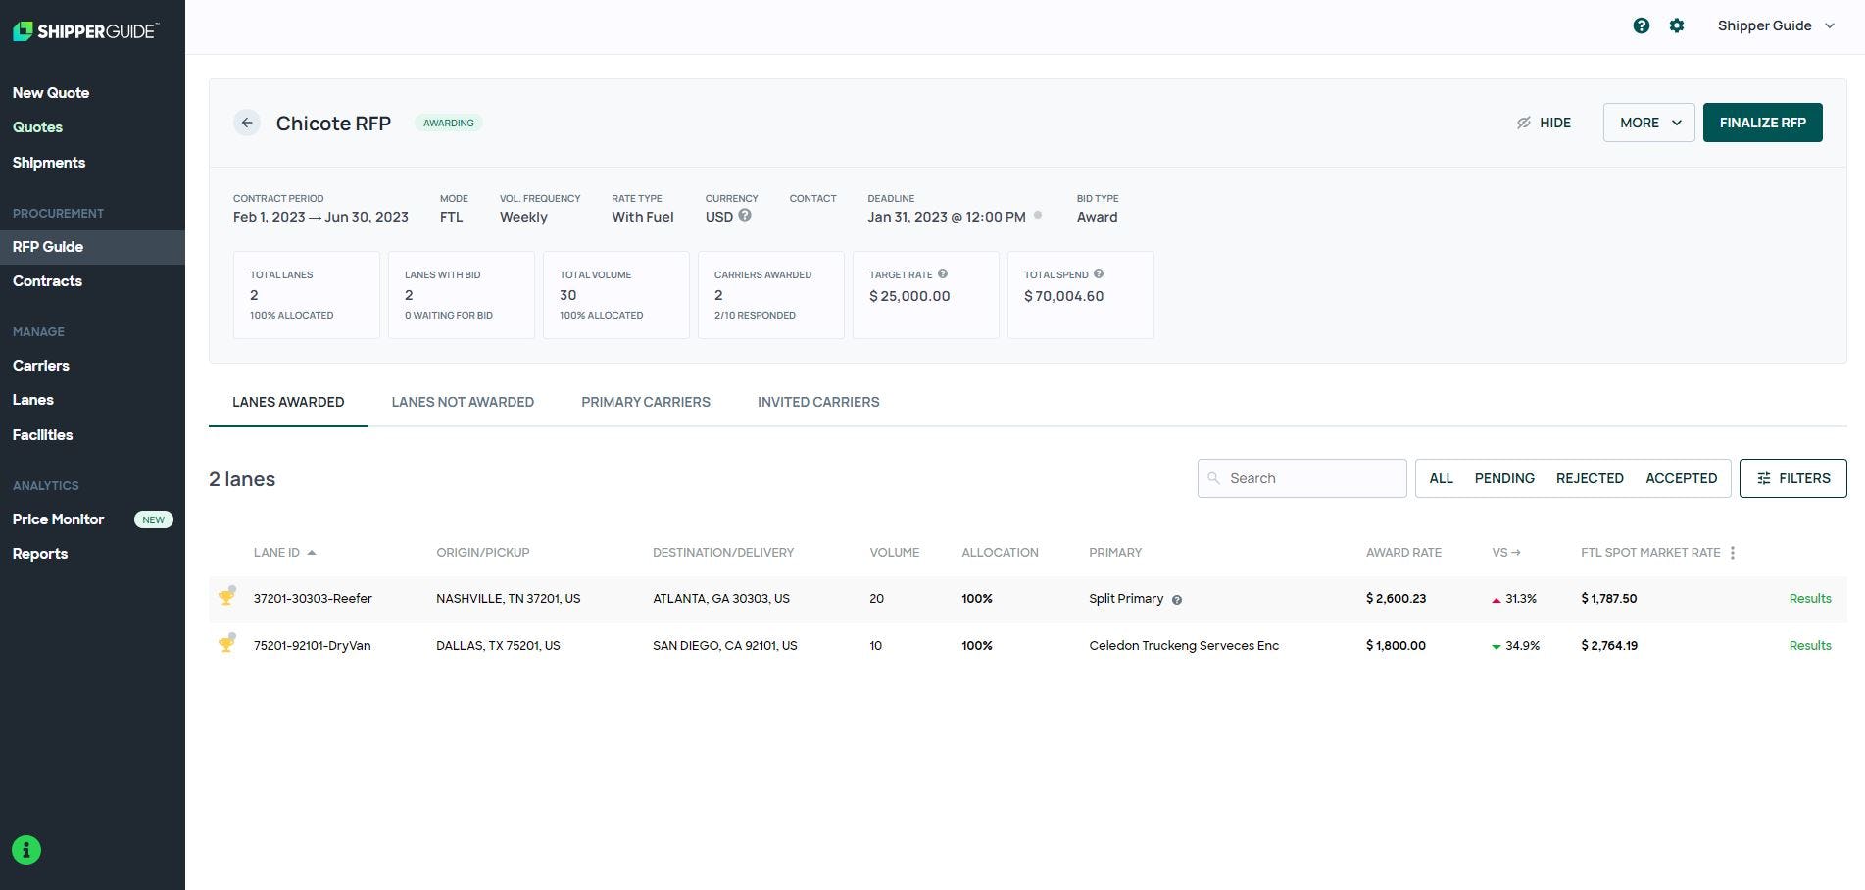
Task: Hide this RFP using the Hide toggle
Action: click(x=1544, y=123)
